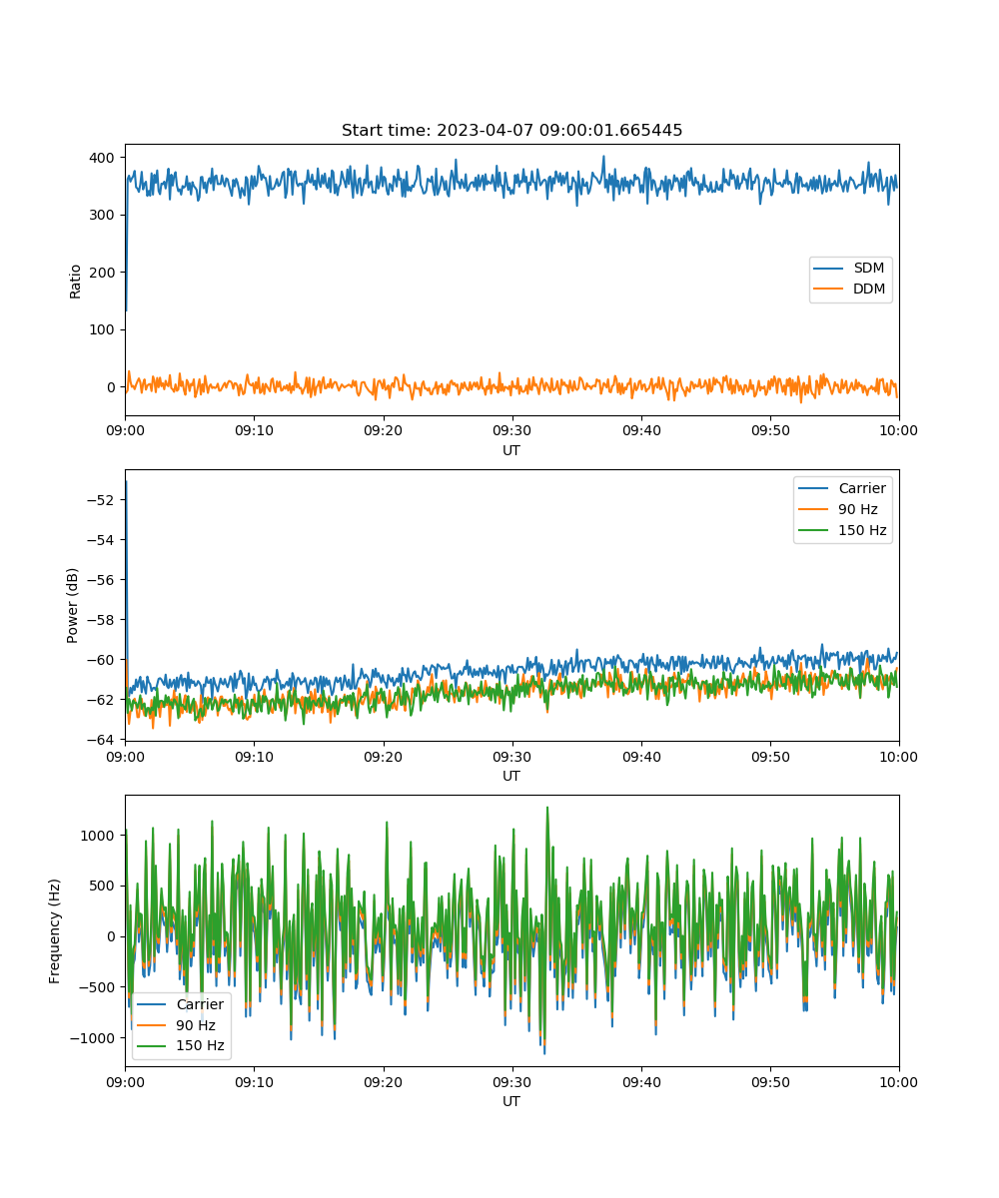The image size is (999, 1198).
Task: Click the 09:30 tick under the Ratio plot
Action: tap(511, 430)
